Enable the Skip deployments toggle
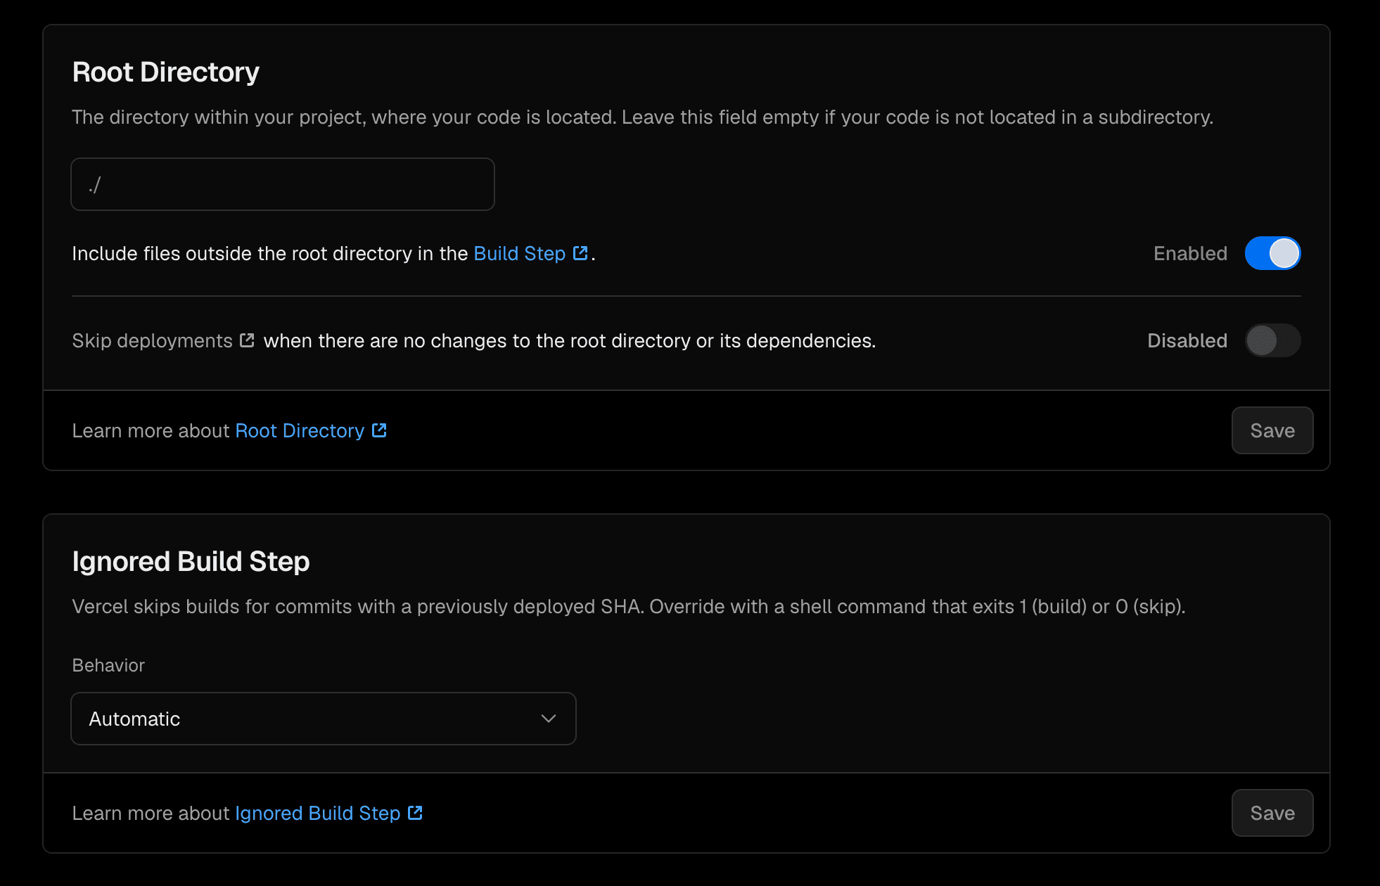Image resolution: width=1380 pixels, height=886 pixels. point(1272,340)
